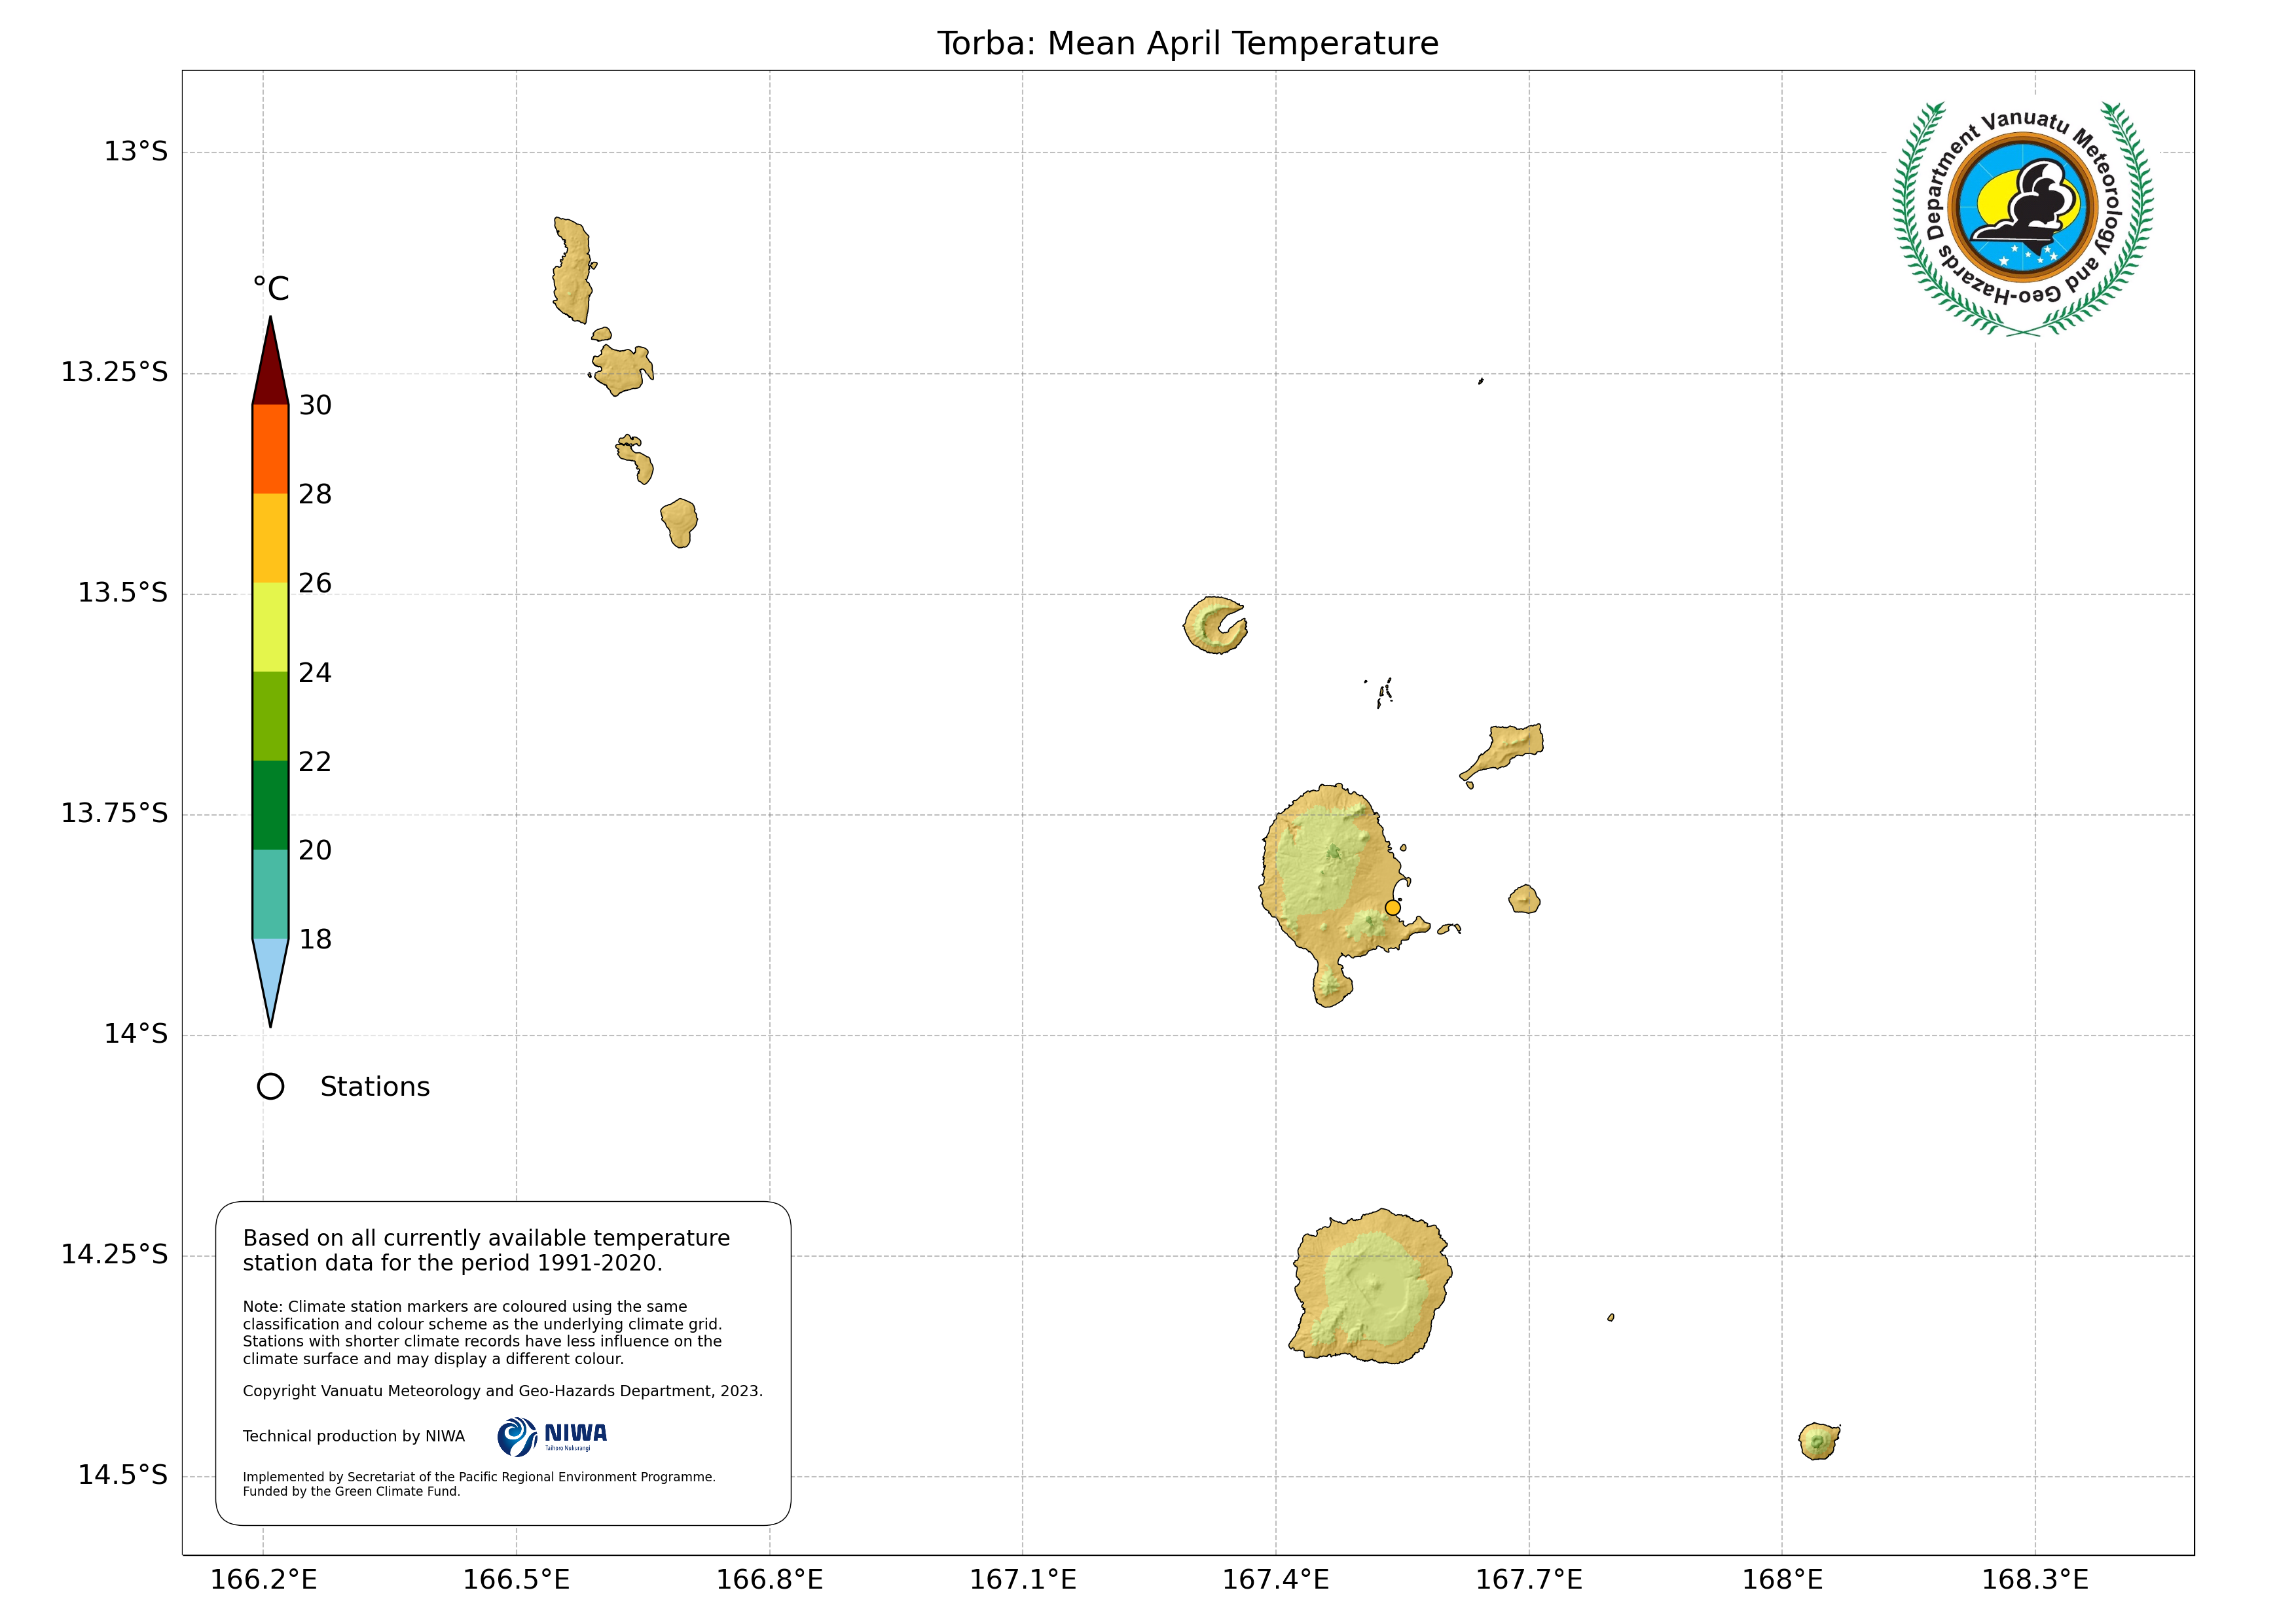The height and width of the screenshot is (1624, 2296).
Task: Click the title Torba: Mean April Temperature
Action: (x=1187, y=44)
